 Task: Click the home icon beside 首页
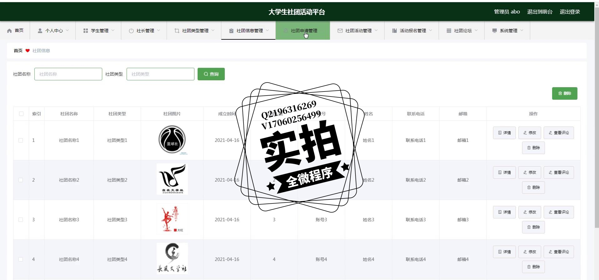[x=9, y=31]
